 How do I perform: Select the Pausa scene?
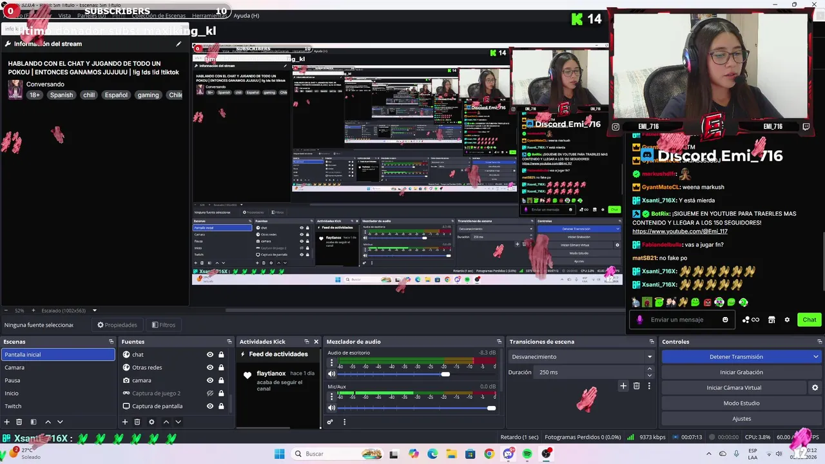click(x=58, y=380)
